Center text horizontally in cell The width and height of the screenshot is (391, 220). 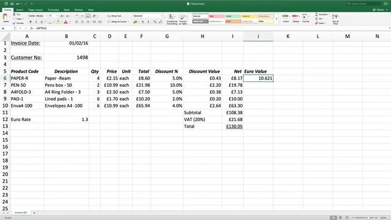coord(82,22)
